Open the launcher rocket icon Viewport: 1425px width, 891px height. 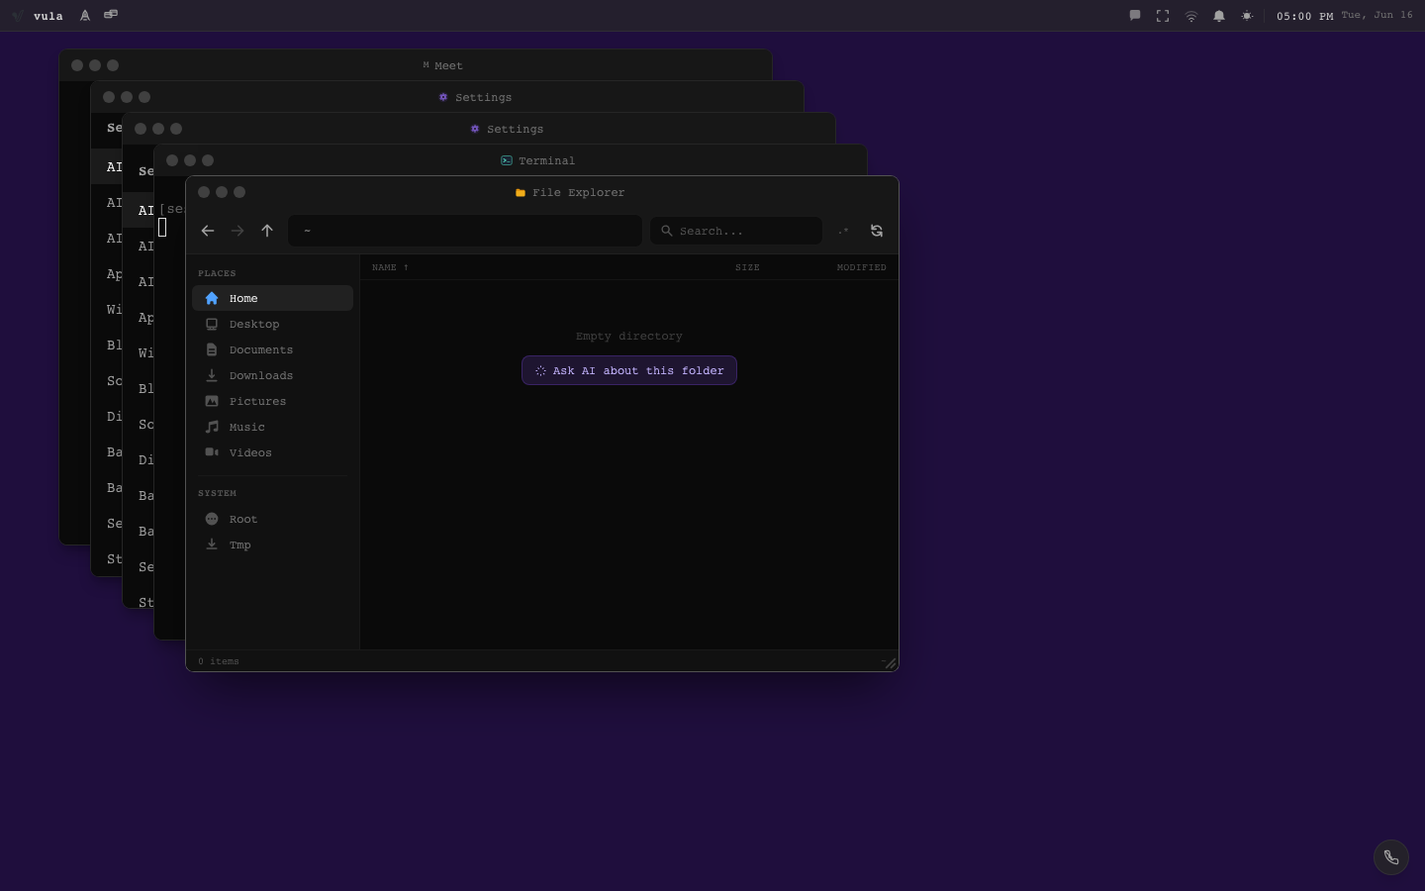85,16
